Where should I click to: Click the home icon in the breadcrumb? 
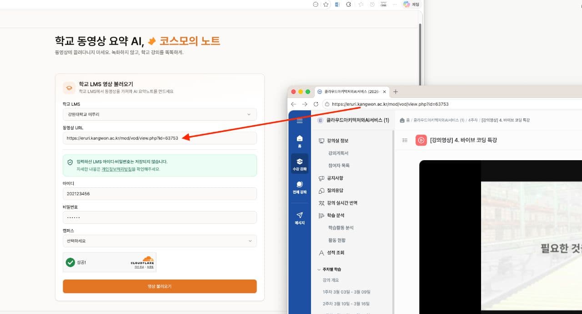pyautogui.click(x=402, y=120)
